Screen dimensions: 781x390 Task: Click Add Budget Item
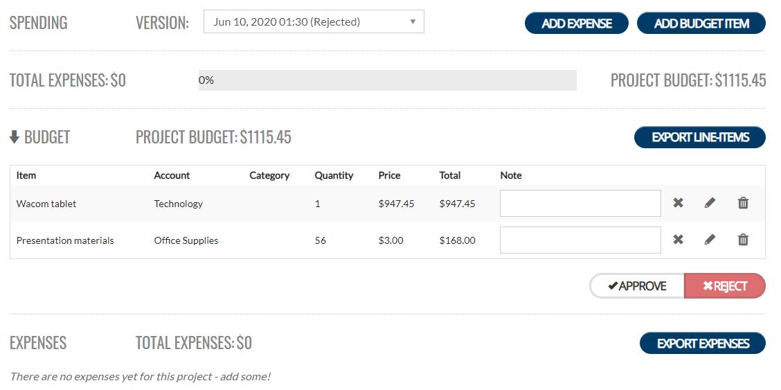click(x=701, y=23)
